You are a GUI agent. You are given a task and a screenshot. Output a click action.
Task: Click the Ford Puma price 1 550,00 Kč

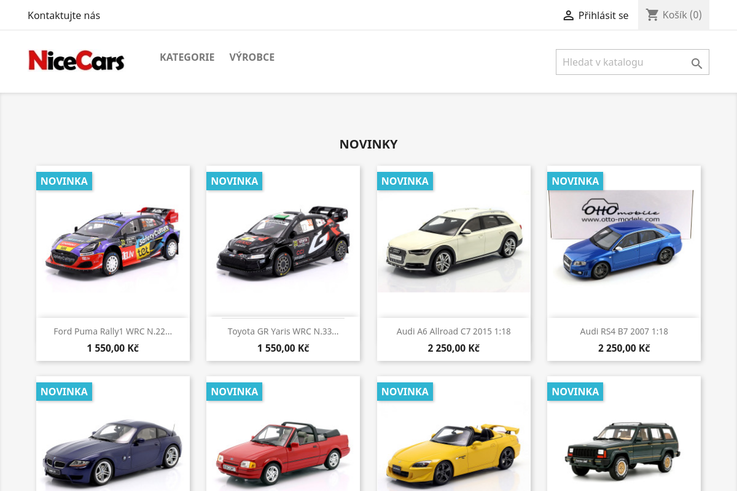(113, 348)
